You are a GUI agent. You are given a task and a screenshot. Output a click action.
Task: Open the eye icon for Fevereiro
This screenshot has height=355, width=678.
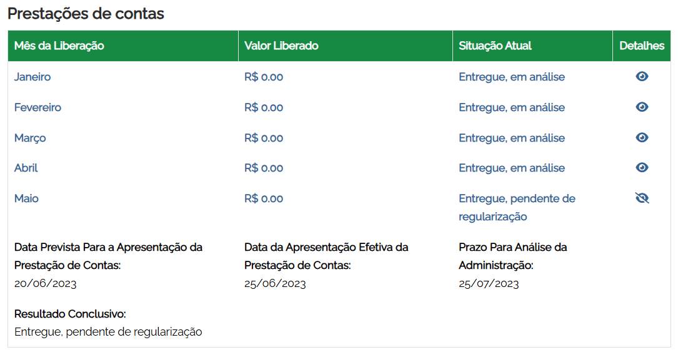642,107
